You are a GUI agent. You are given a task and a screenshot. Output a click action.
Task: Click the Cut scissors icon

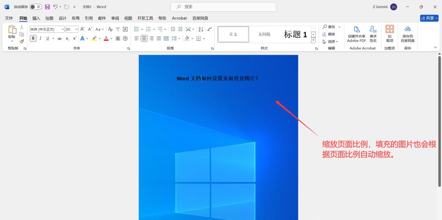coord(21,27)
